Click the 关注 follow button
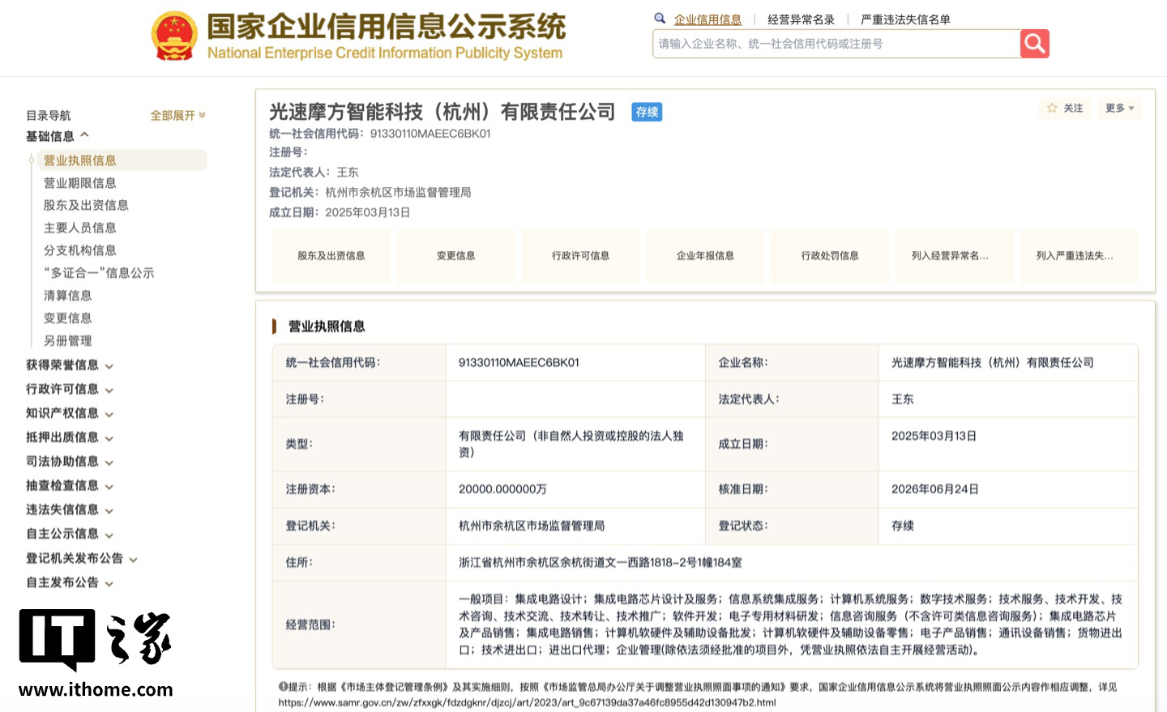 (x=1065, y=108)
